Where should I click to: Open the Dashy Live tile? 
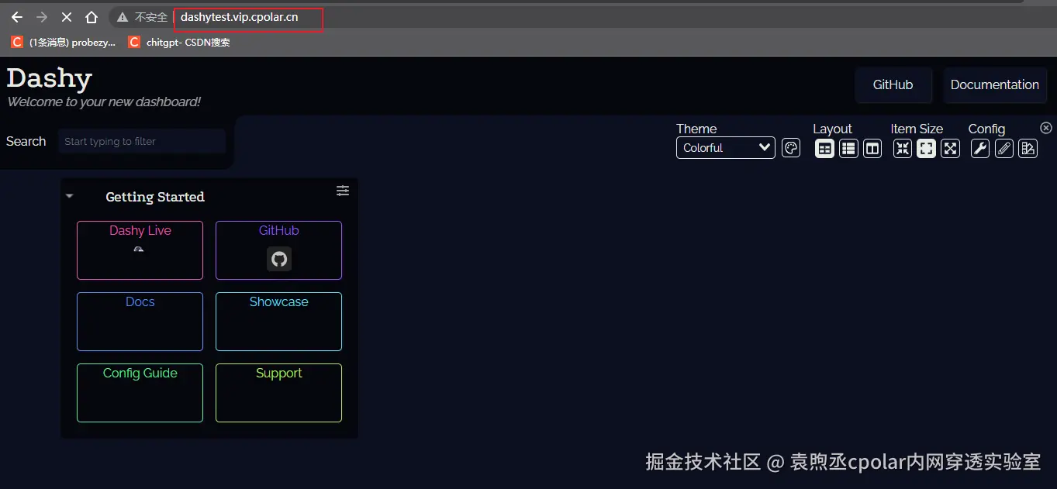(140, 250)
